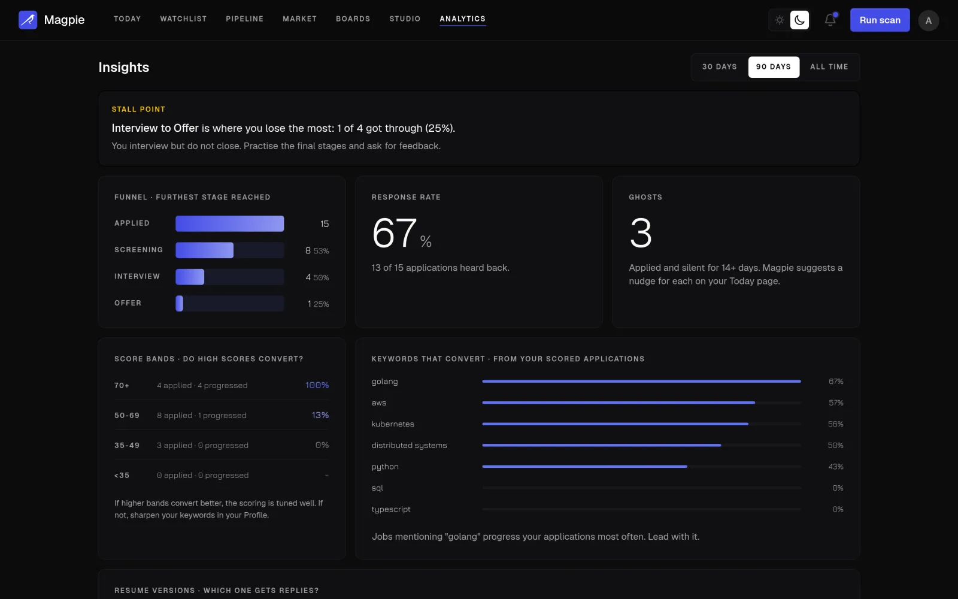
Task: Open the Pipeline section
Action: tap(245, 19)
